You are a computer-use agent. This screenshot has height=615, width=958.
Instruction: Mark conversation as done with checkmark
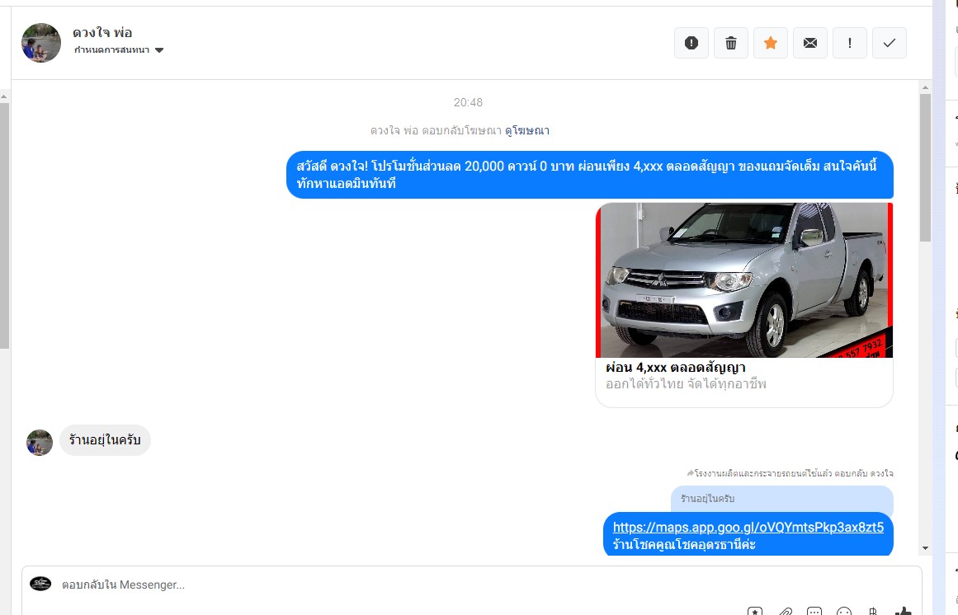click(890, 43)
